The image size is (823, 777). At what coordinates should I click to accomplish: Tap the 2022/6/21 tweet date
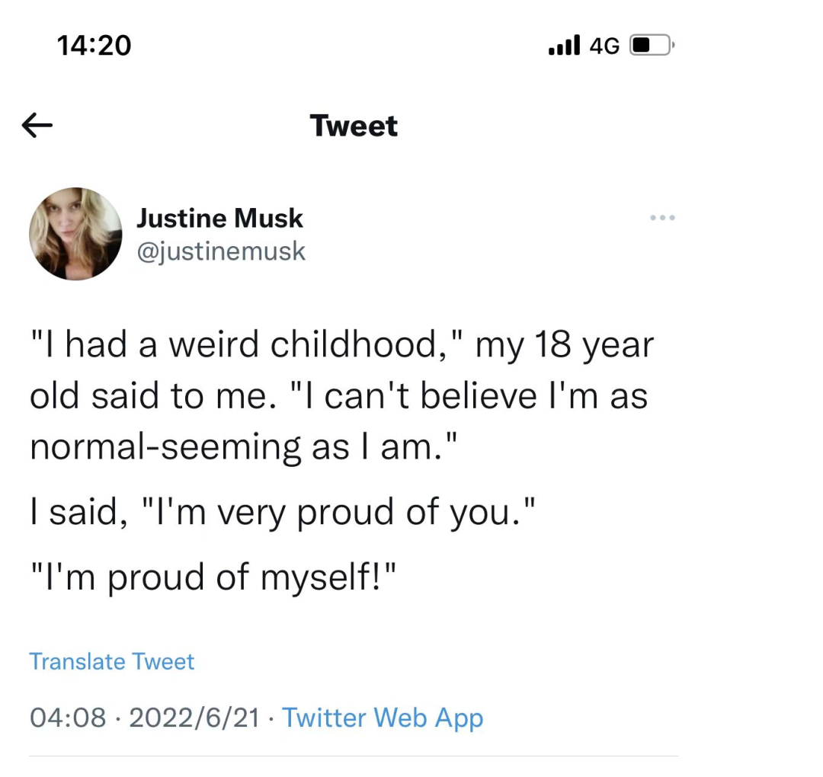coord(194,718)
